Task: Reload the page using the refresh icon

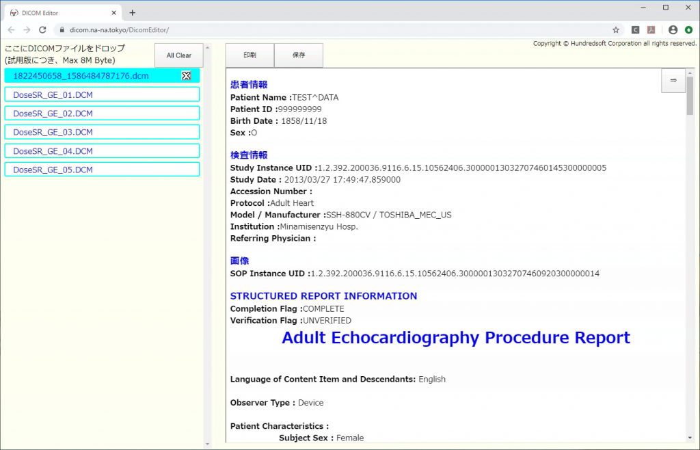Action: pyautogui.click(x=42, y=30)
